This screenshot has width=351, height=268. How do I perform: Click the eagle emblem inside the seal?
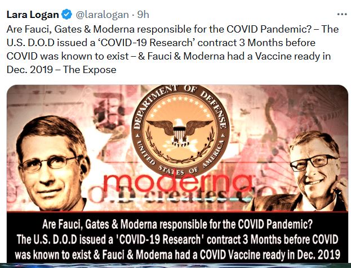pyautogui.click(x=180, y=132)
